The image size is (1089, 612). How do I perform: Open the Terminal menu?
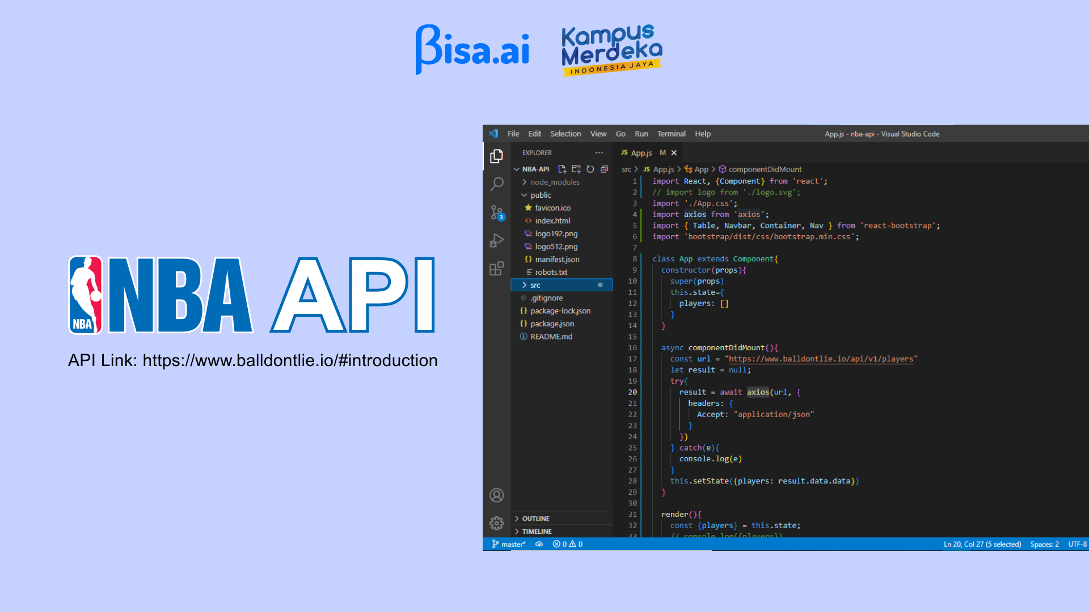671,134
